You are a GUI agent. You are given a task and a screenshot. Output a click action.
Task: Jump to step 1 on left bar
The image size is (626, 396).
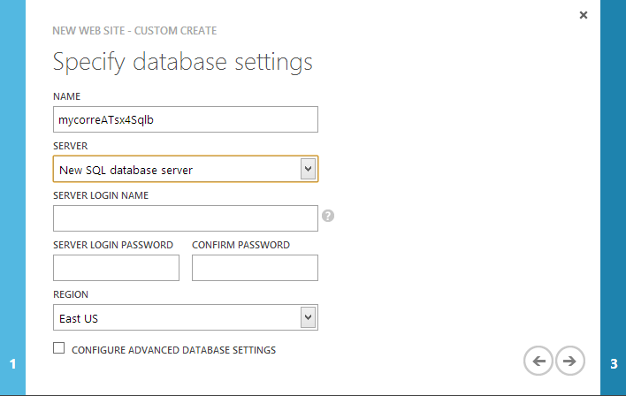tap(12, 363)
